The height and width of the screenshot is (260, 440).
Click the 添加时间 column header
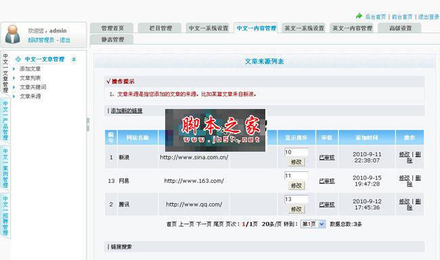click(367, 138)
